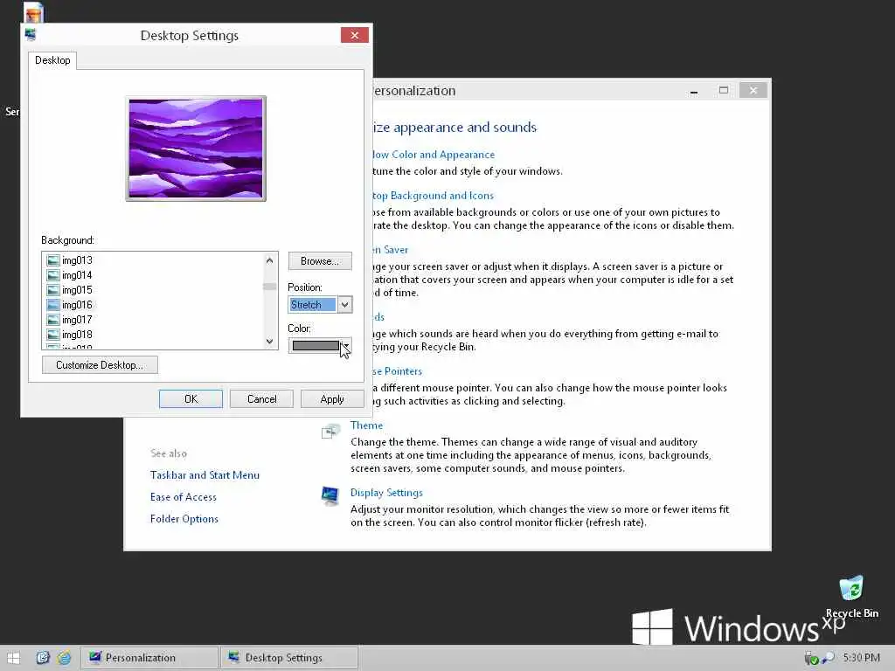Viewport: 895px width, 671px height.
Task: Switch to Personalization taskbar button
Action: (149, 658)
